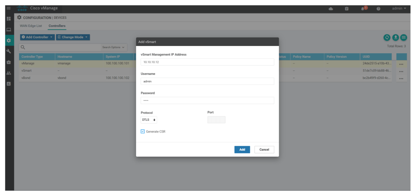Select the Controllers tab
This screenshot has width=416, height=196.
(57, 26)
